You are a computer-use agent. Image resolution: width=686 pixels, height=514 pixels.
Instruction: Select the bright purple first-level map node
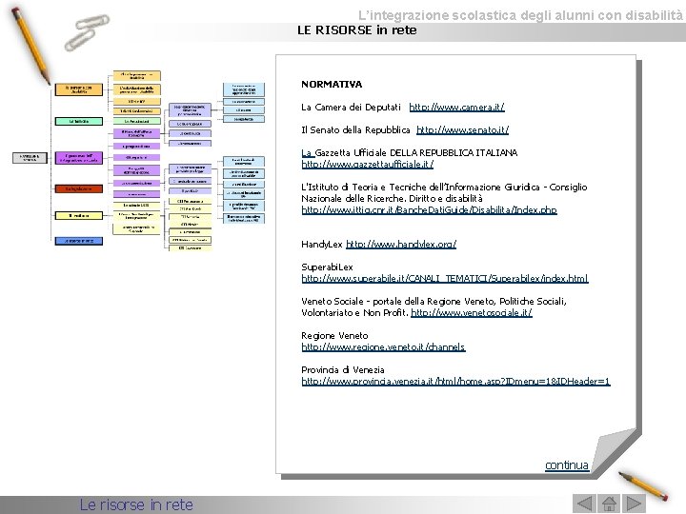79,158
